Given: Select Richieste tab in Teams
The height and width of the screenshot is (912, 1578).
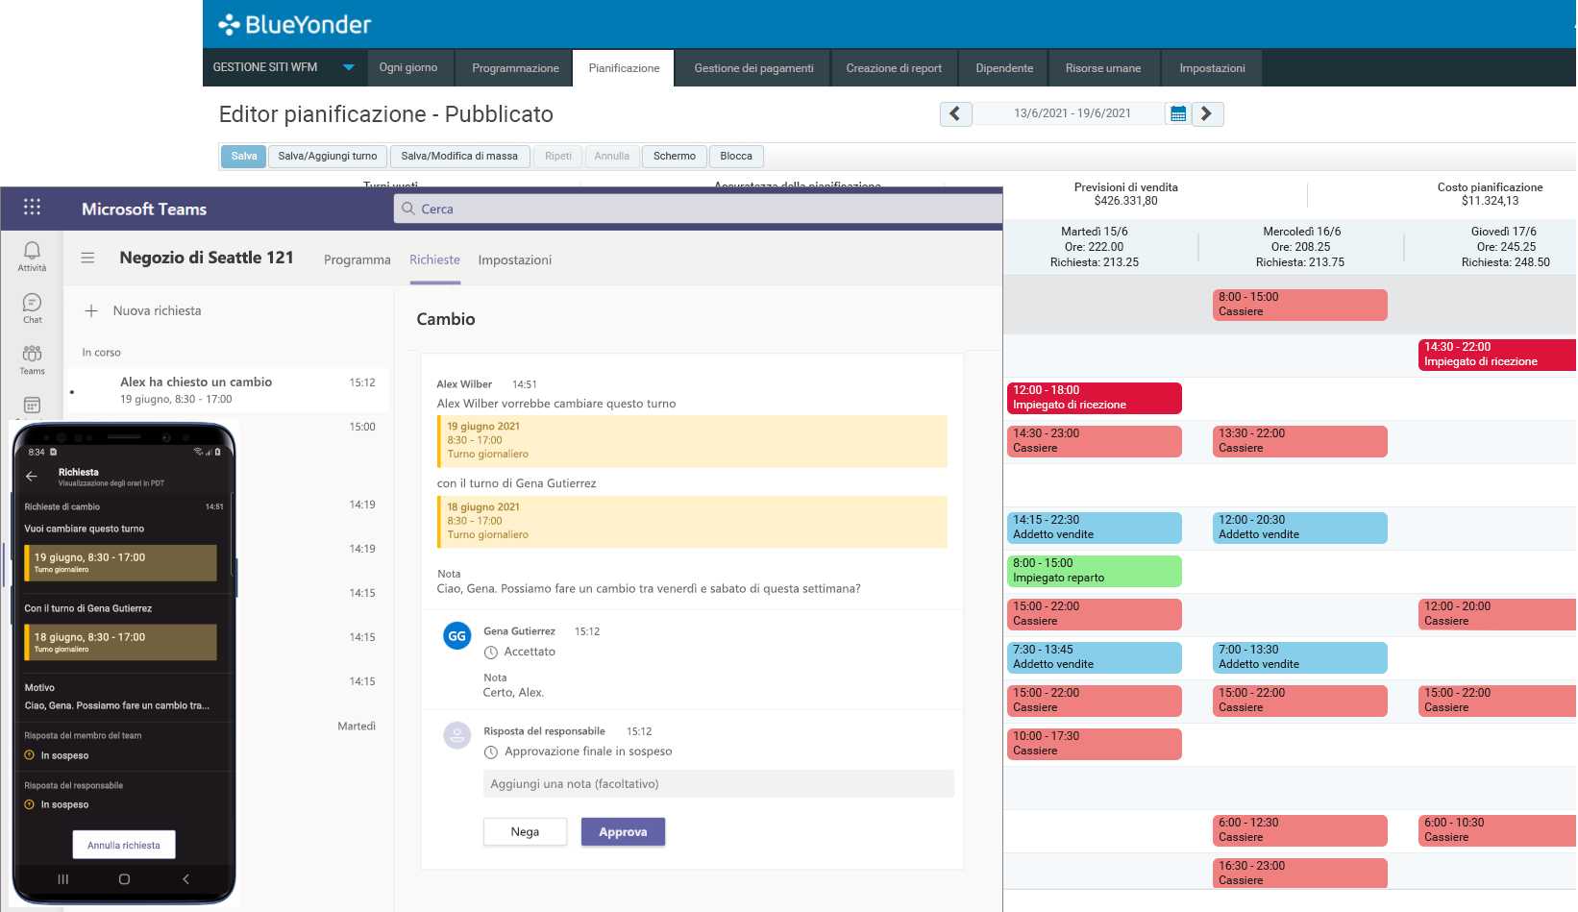Looking at the screenshot, I should [x=434, y=260].
